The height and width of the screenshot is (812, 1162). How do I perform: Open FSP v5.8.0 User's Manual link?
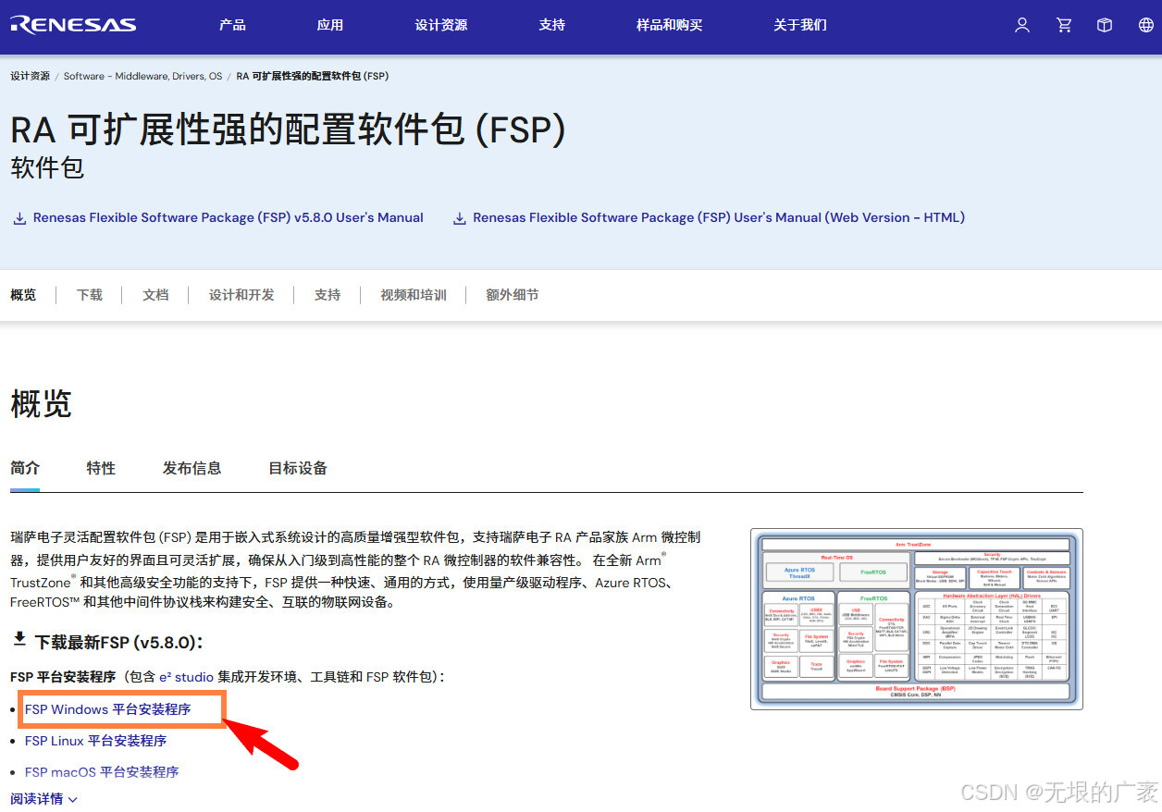(x=229, y=217)
